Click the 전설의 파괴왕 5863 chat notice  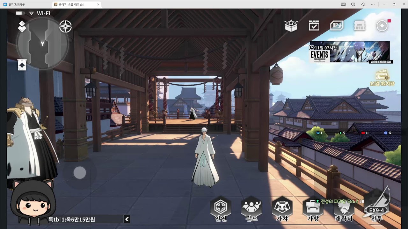click(x=340, y=201)
